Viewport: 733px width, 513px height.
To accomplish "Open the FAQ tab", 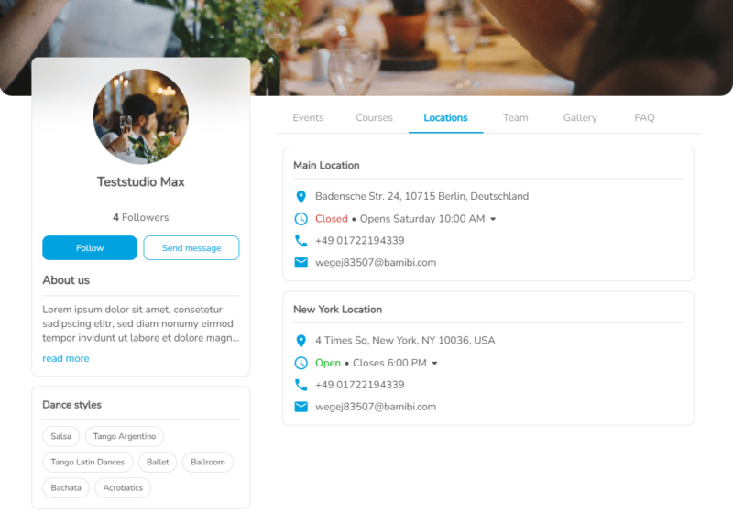I will click(644, 118).
